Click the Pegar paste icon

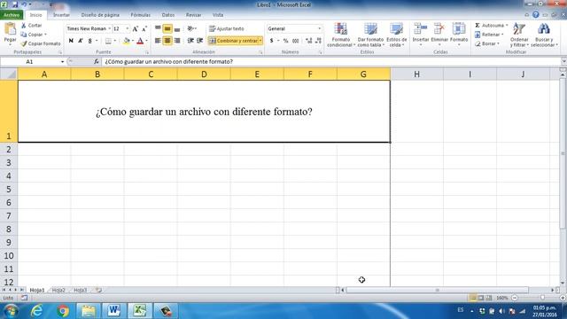click(x=10, y=29)
